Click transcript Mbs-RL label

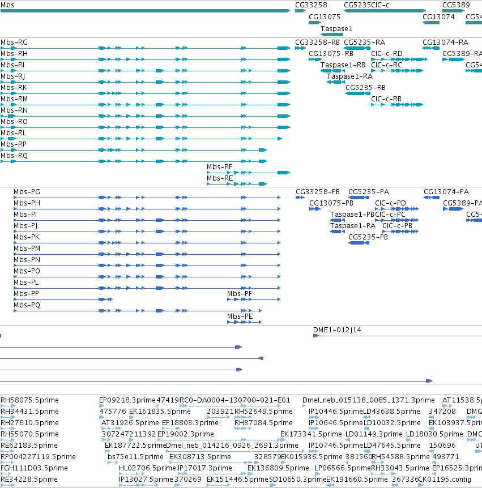14,133
